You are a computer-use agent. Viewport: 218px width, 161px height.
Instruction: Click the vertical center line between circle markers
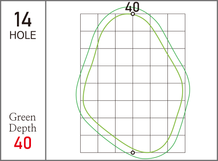133,83
